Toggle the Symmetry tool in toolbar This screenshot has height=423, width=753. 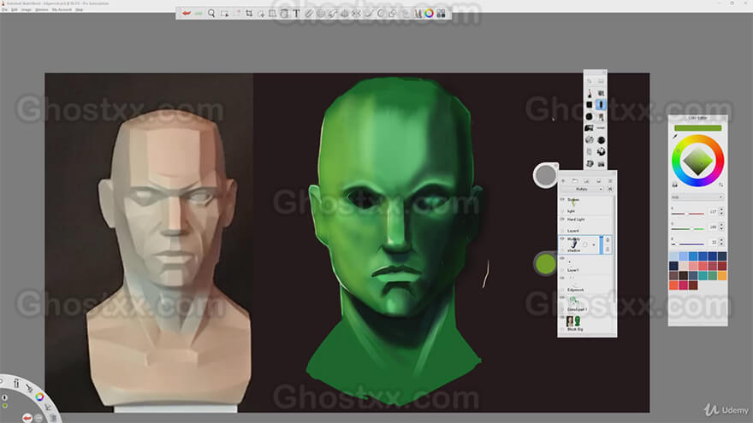(356, 14)
